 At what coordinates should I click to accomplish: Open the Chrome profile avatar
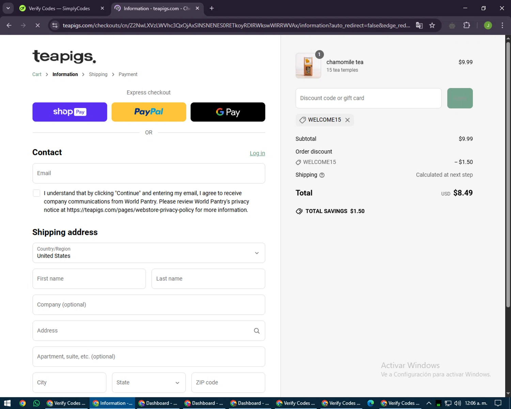click(x=488, y=25)
